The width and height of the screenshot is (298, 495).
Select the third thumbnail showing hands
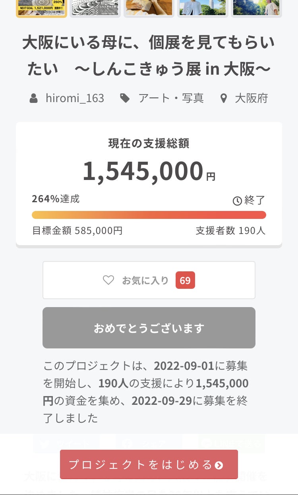coord(149,8)
